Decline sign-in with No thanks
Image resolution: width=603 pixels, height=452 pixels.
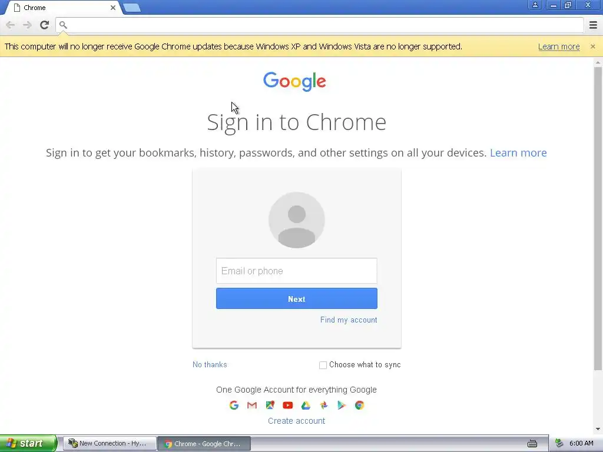coord(210,364)
